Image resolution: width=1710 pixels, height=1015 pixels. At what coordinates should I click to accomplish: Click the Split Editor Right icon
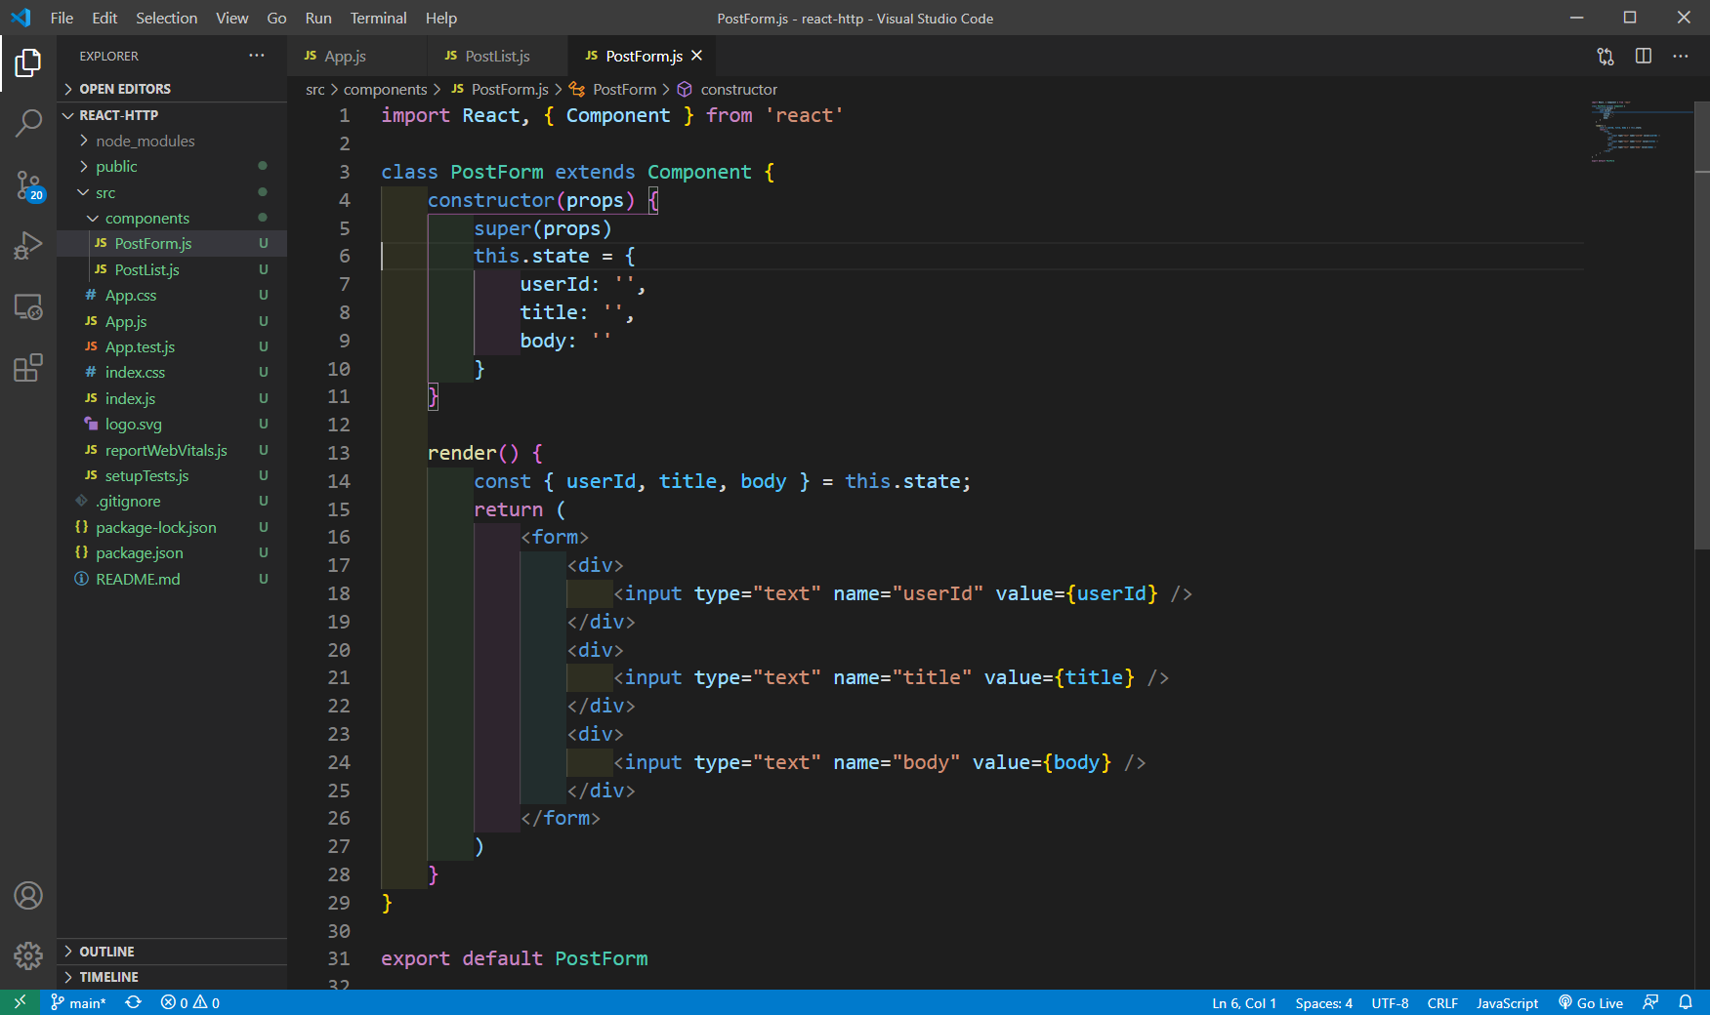[x=1644, y=57]
